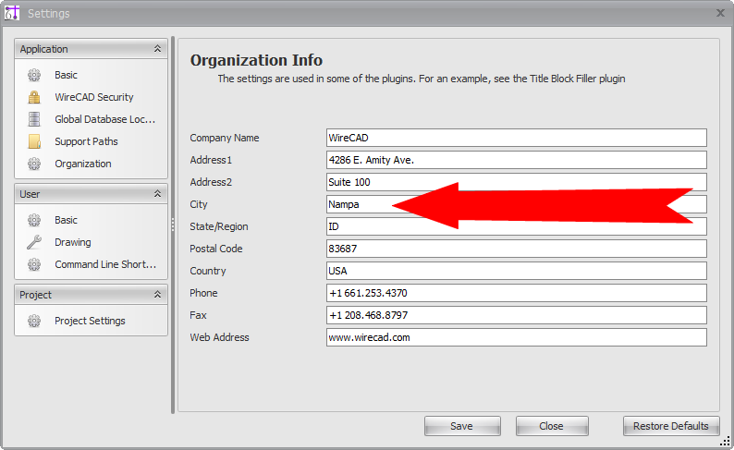The image size is (734, 450).
Task: Click in the Address2 field
Action: pyautogui.click(x=517, y=182)
